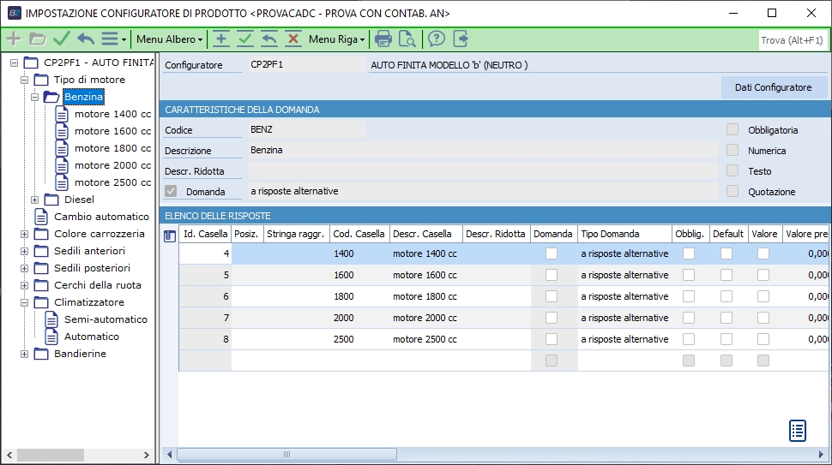Click the exit door icon
The height and width of the screenshot is (465, 832).
[x=461, y=39]
